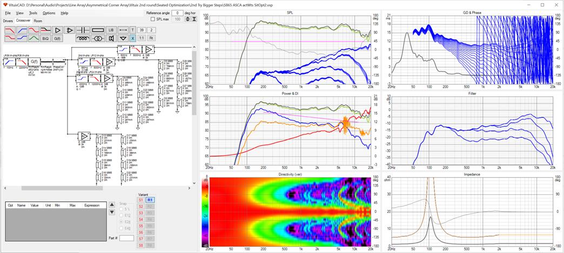The width and height of the screenshot is (564, 253).
Task: Open the Help menu
Action: pyautogui.click(x=64, y=13)
